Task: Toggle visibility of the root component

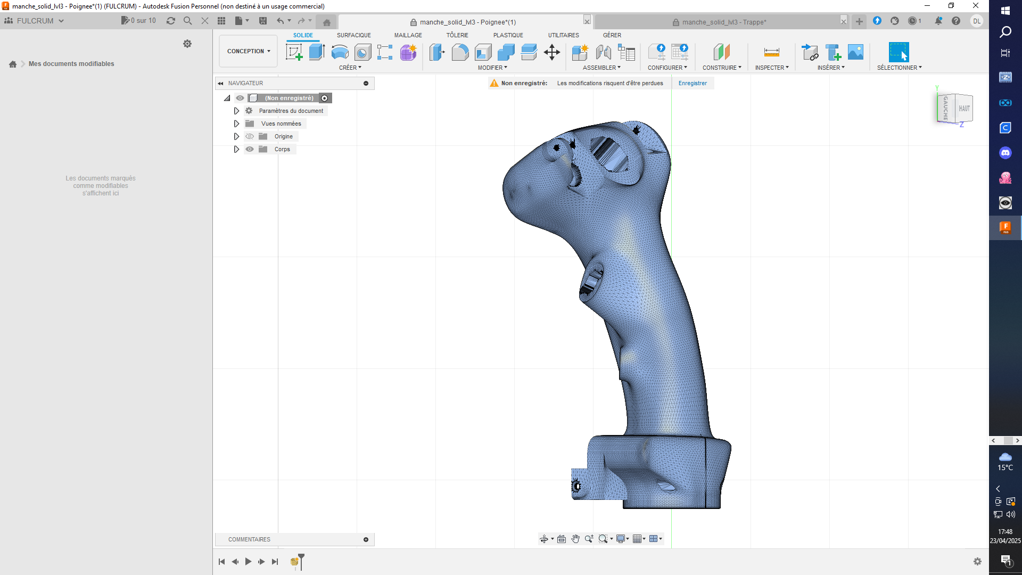Action: tap(240, 98)
